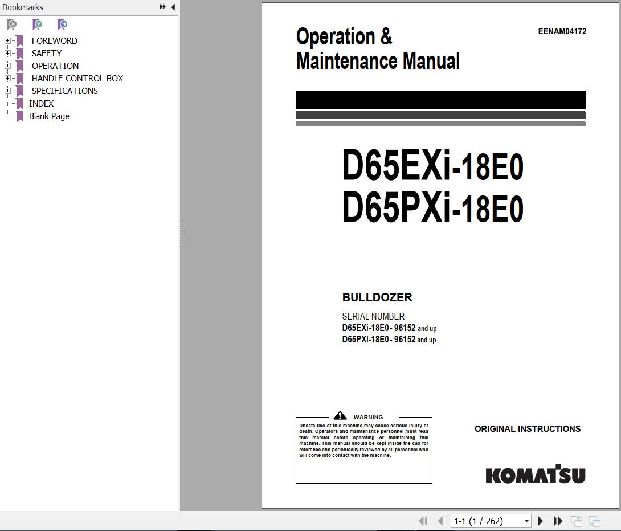Open the OPERATION bookmark
Image resolution: width=621 pixels, height=531 pixels.
[55, 66]
